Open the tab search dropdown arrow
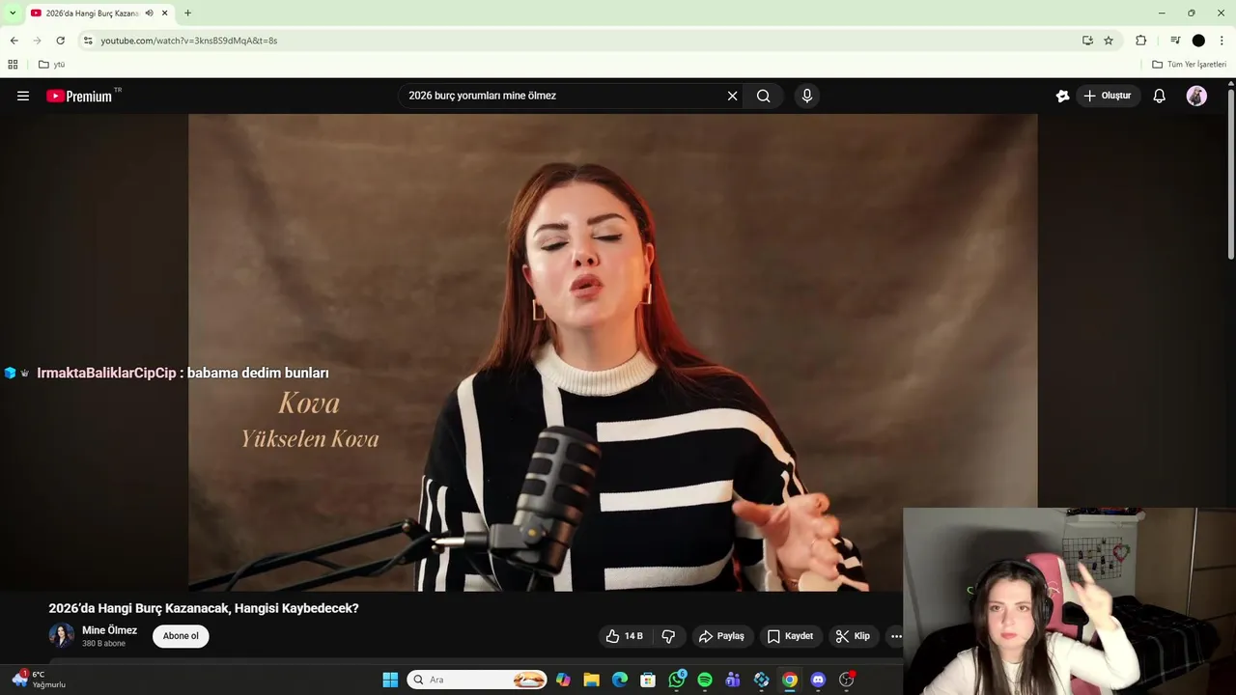 tap(13, 13)
